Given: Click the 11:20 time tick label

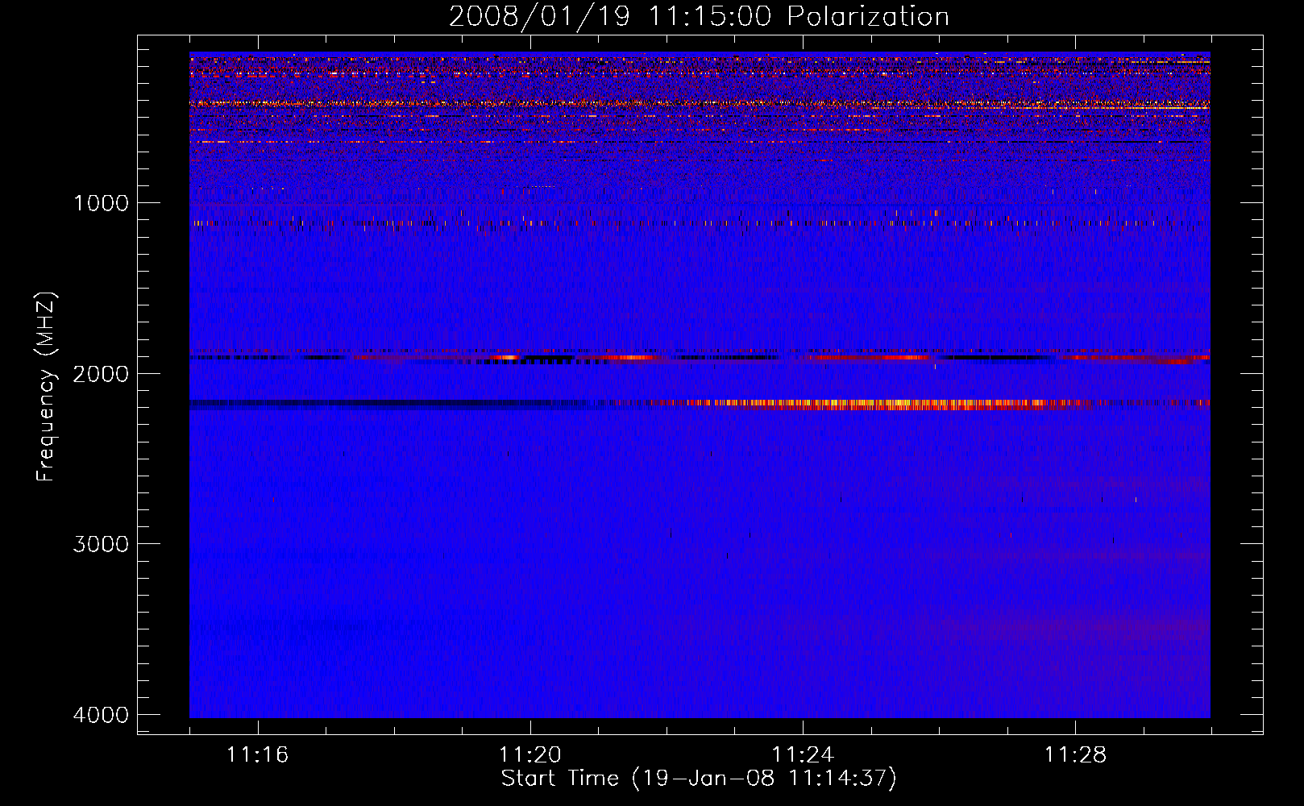Looking at the screenshot, I should click(530, 754).
